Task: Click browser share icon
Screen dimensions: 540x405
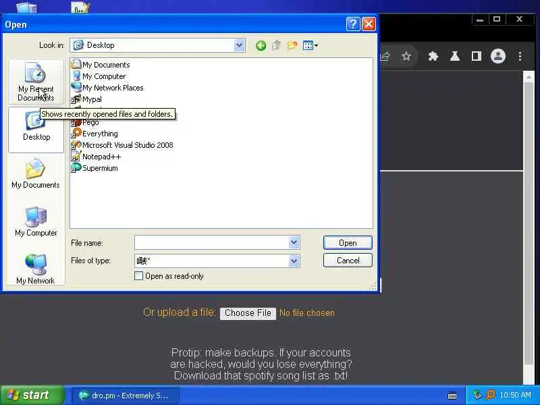Action: tap(385, 56)
